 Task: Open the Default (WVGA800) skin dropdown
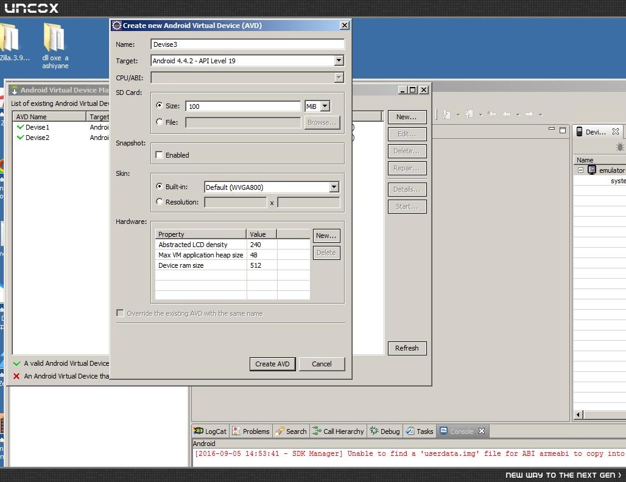(x=272, y=187)
